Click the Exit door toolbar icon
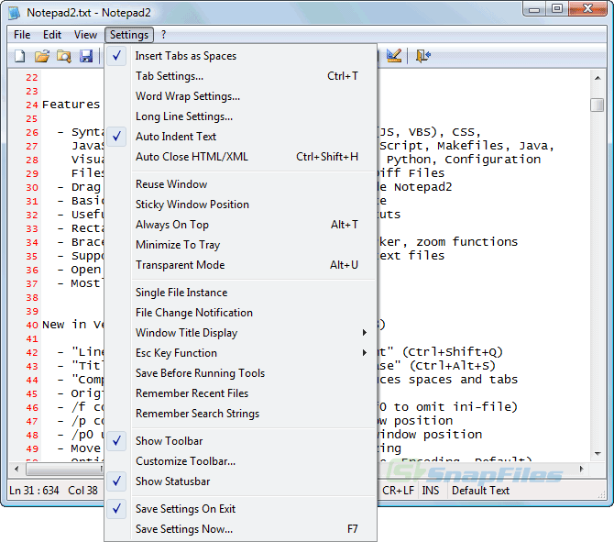Image resolution: width=614 pixels, height=542 pixels. (x=422, y=56)
